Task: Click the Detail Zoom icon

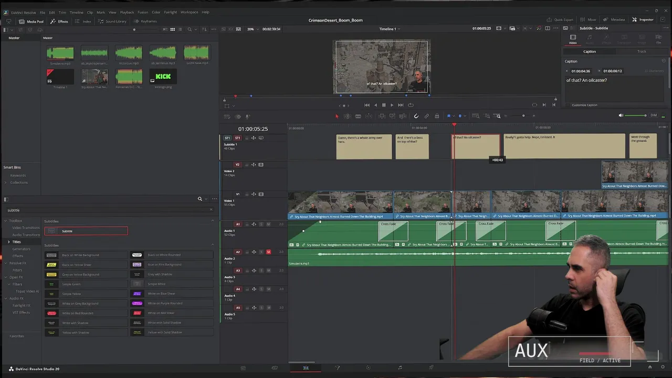Action: coord(487,116)
